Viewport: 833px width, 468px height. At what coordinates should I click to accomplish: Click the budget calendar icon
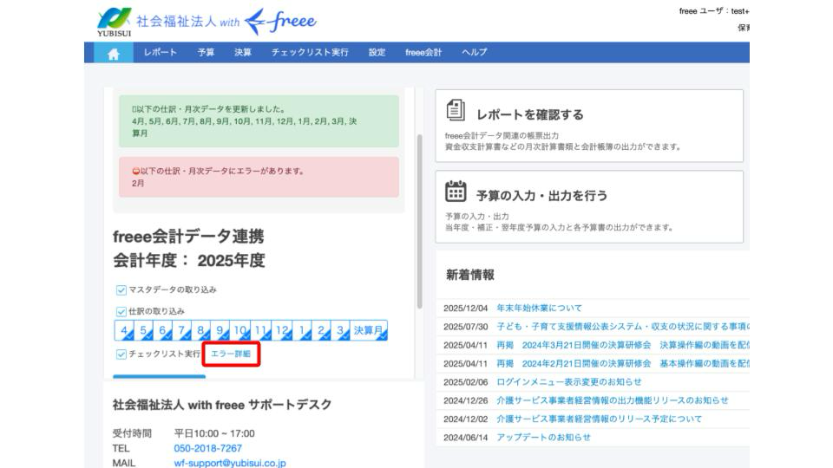pos(456,192)
